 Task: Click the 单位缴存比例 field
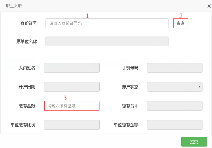pyautogui.click(x=72, y=125)
